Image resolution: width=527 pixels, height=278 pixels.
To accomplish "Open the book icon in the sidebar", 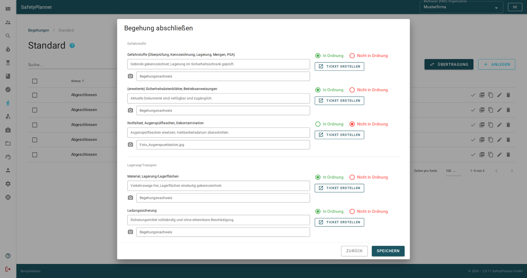I will 8,76.
